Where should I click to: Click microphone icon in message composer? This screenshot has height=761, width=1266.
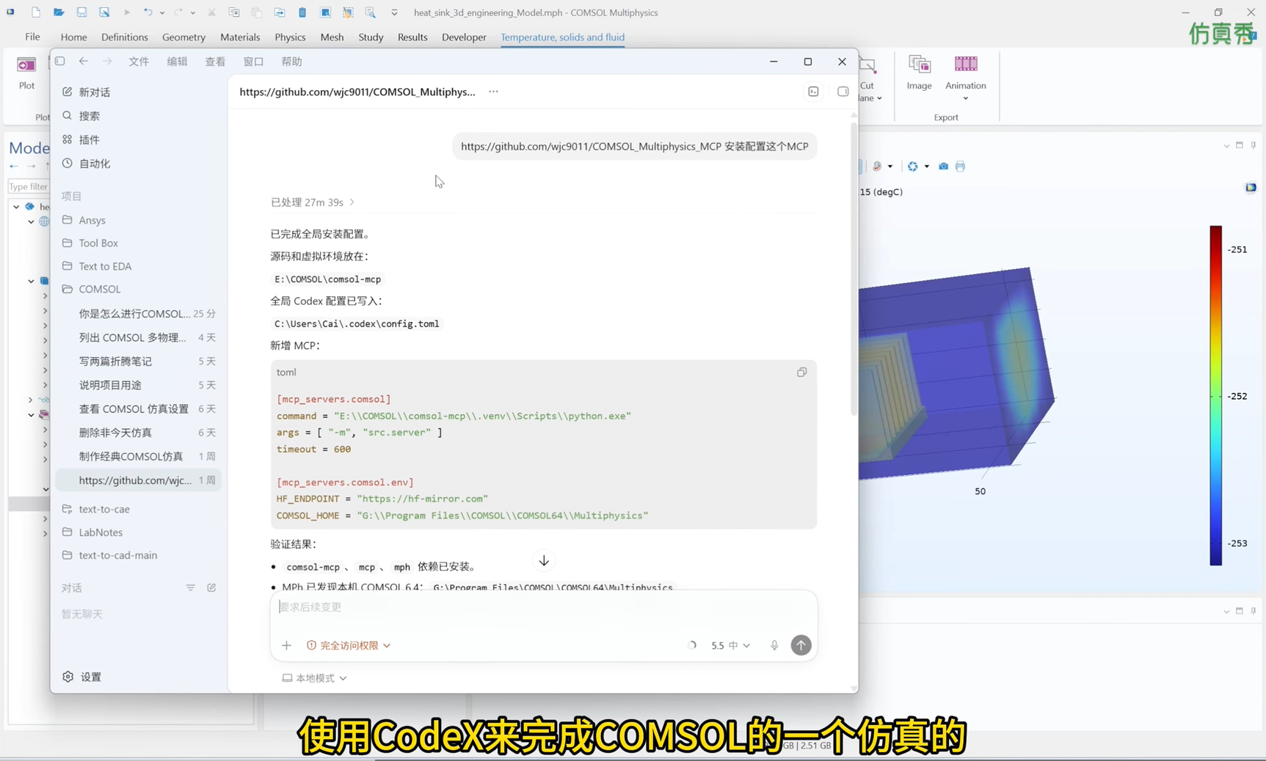pyautogui.click(x=774, y=645)
